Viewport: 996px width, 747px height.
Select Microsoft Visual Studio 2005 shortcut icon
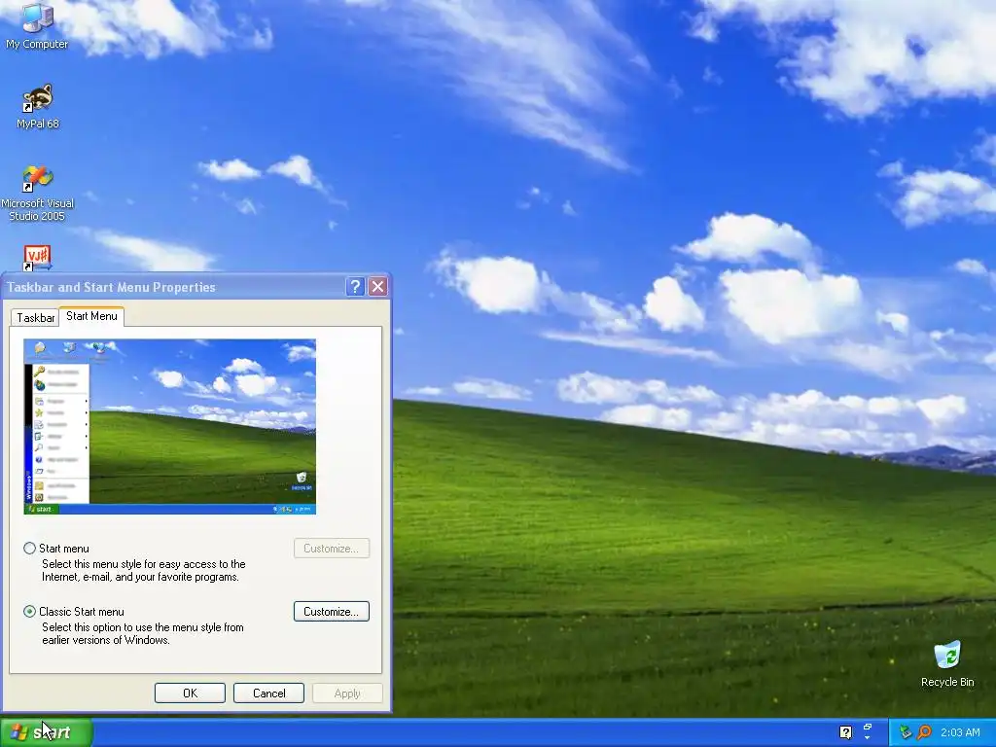38,194
